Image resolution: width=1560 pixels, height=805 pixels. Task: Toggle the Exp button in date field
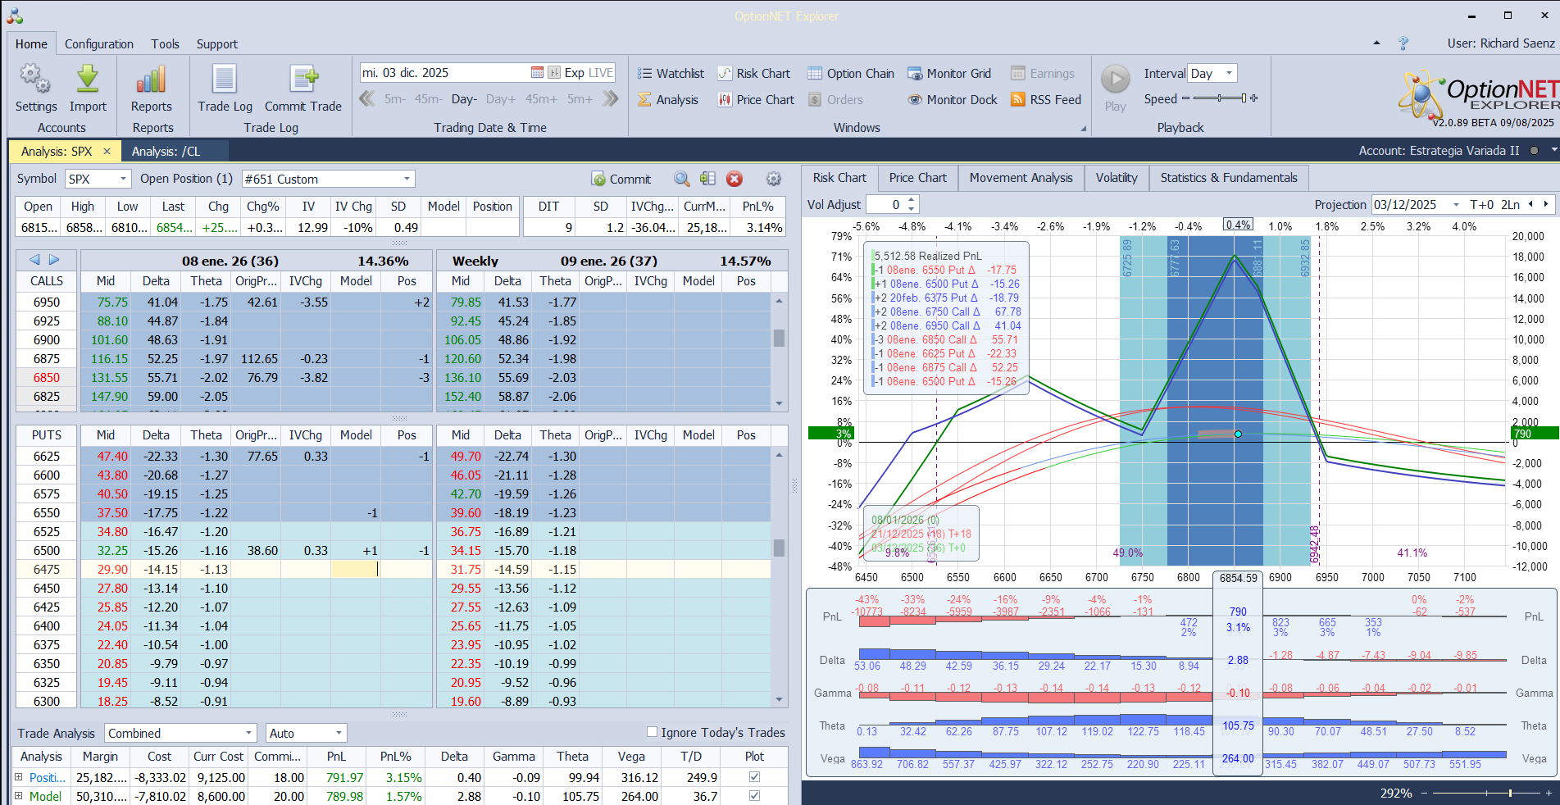(575, 72)
